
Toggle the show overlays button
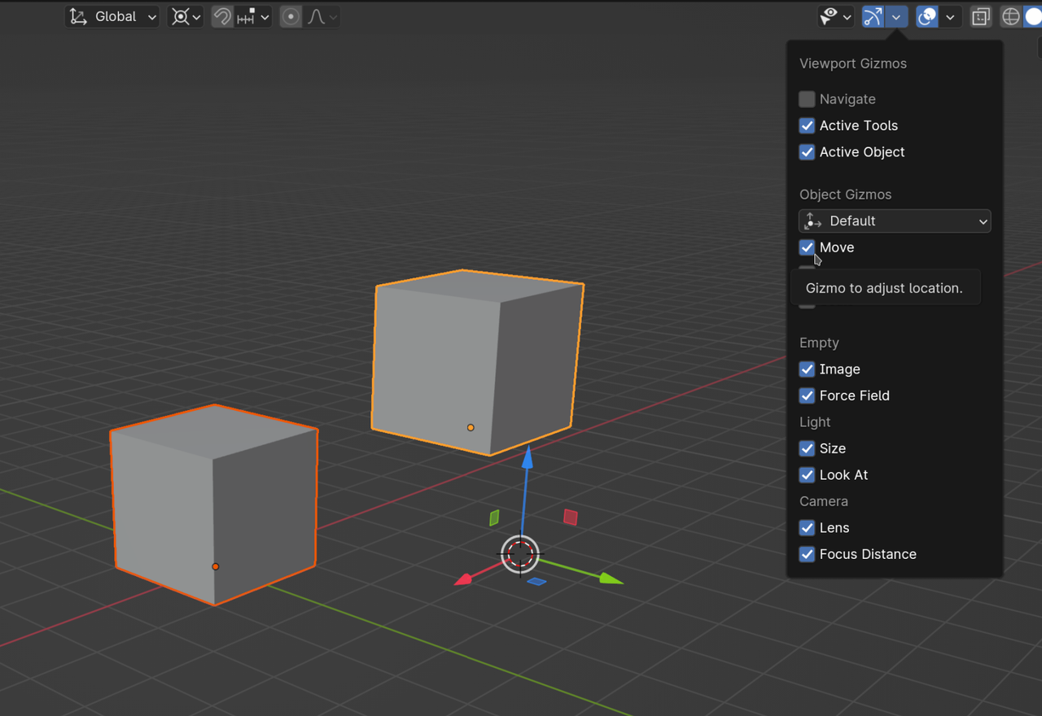(x=927, y=17)
